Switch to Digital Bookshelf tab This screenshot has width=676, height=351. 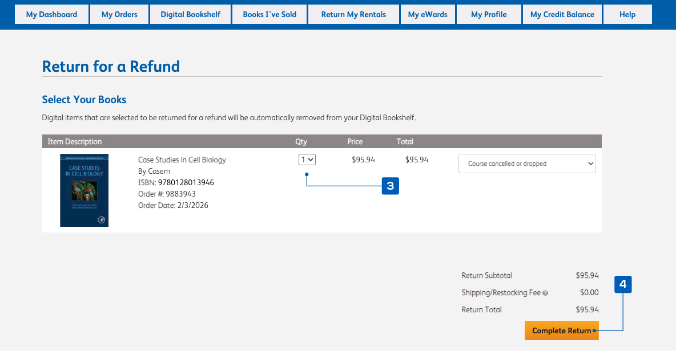click(190, 14)
